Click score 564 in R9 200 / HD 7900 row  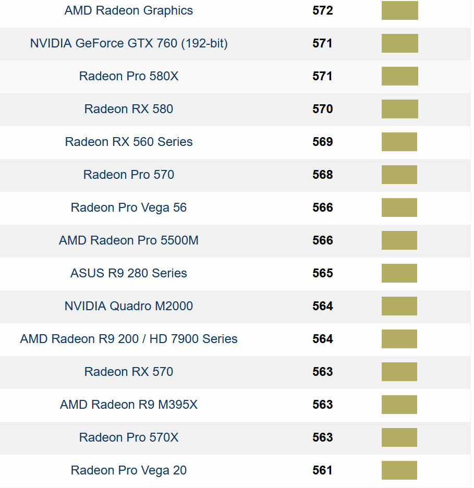[x=323, y=339]
